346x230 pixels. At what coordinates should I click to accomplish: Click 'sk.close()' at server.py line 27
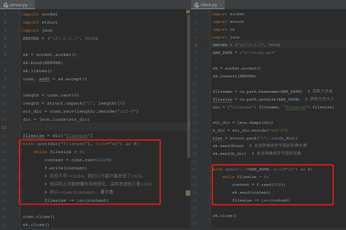(36, 225)
